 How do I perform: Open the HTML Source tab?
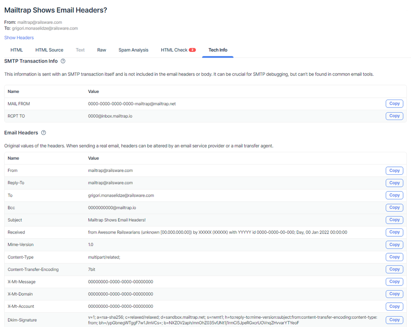pos(49,50)
